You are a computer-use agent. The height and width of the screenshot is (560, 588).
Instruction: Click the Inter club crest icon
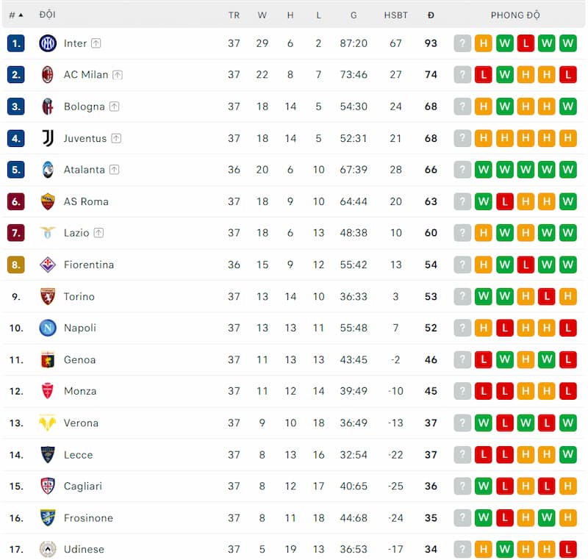[48, 43]
